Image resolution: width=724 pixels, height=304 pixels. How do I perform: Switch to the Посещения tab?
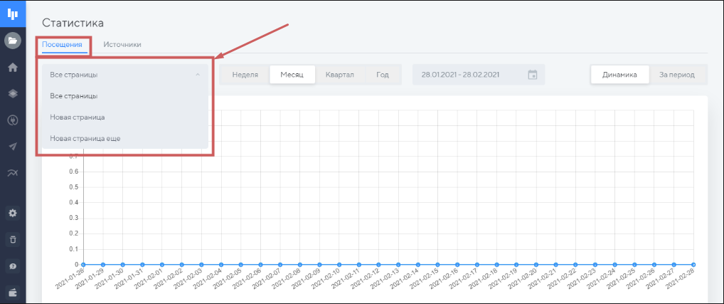pos(62,44)
